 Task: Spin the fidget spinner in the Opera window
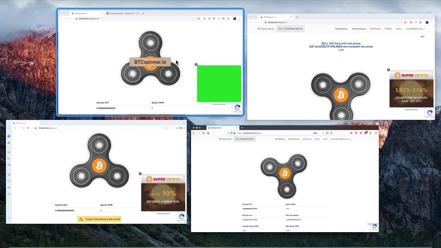click(x=99, y=161)
